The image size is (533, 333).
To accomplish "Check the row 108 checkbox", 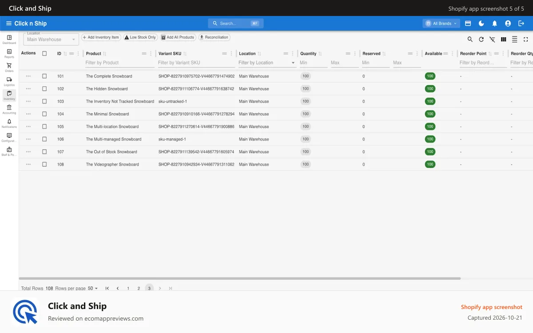I will click(x=44, y=164).
